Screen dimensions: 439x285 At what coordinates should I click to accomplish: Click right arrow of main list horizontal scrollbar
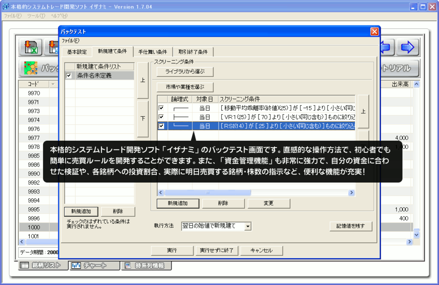[409, 242]
